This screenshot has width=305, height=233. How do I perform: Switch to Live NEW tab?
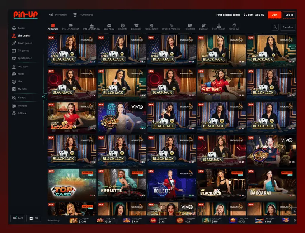point(109,27)
